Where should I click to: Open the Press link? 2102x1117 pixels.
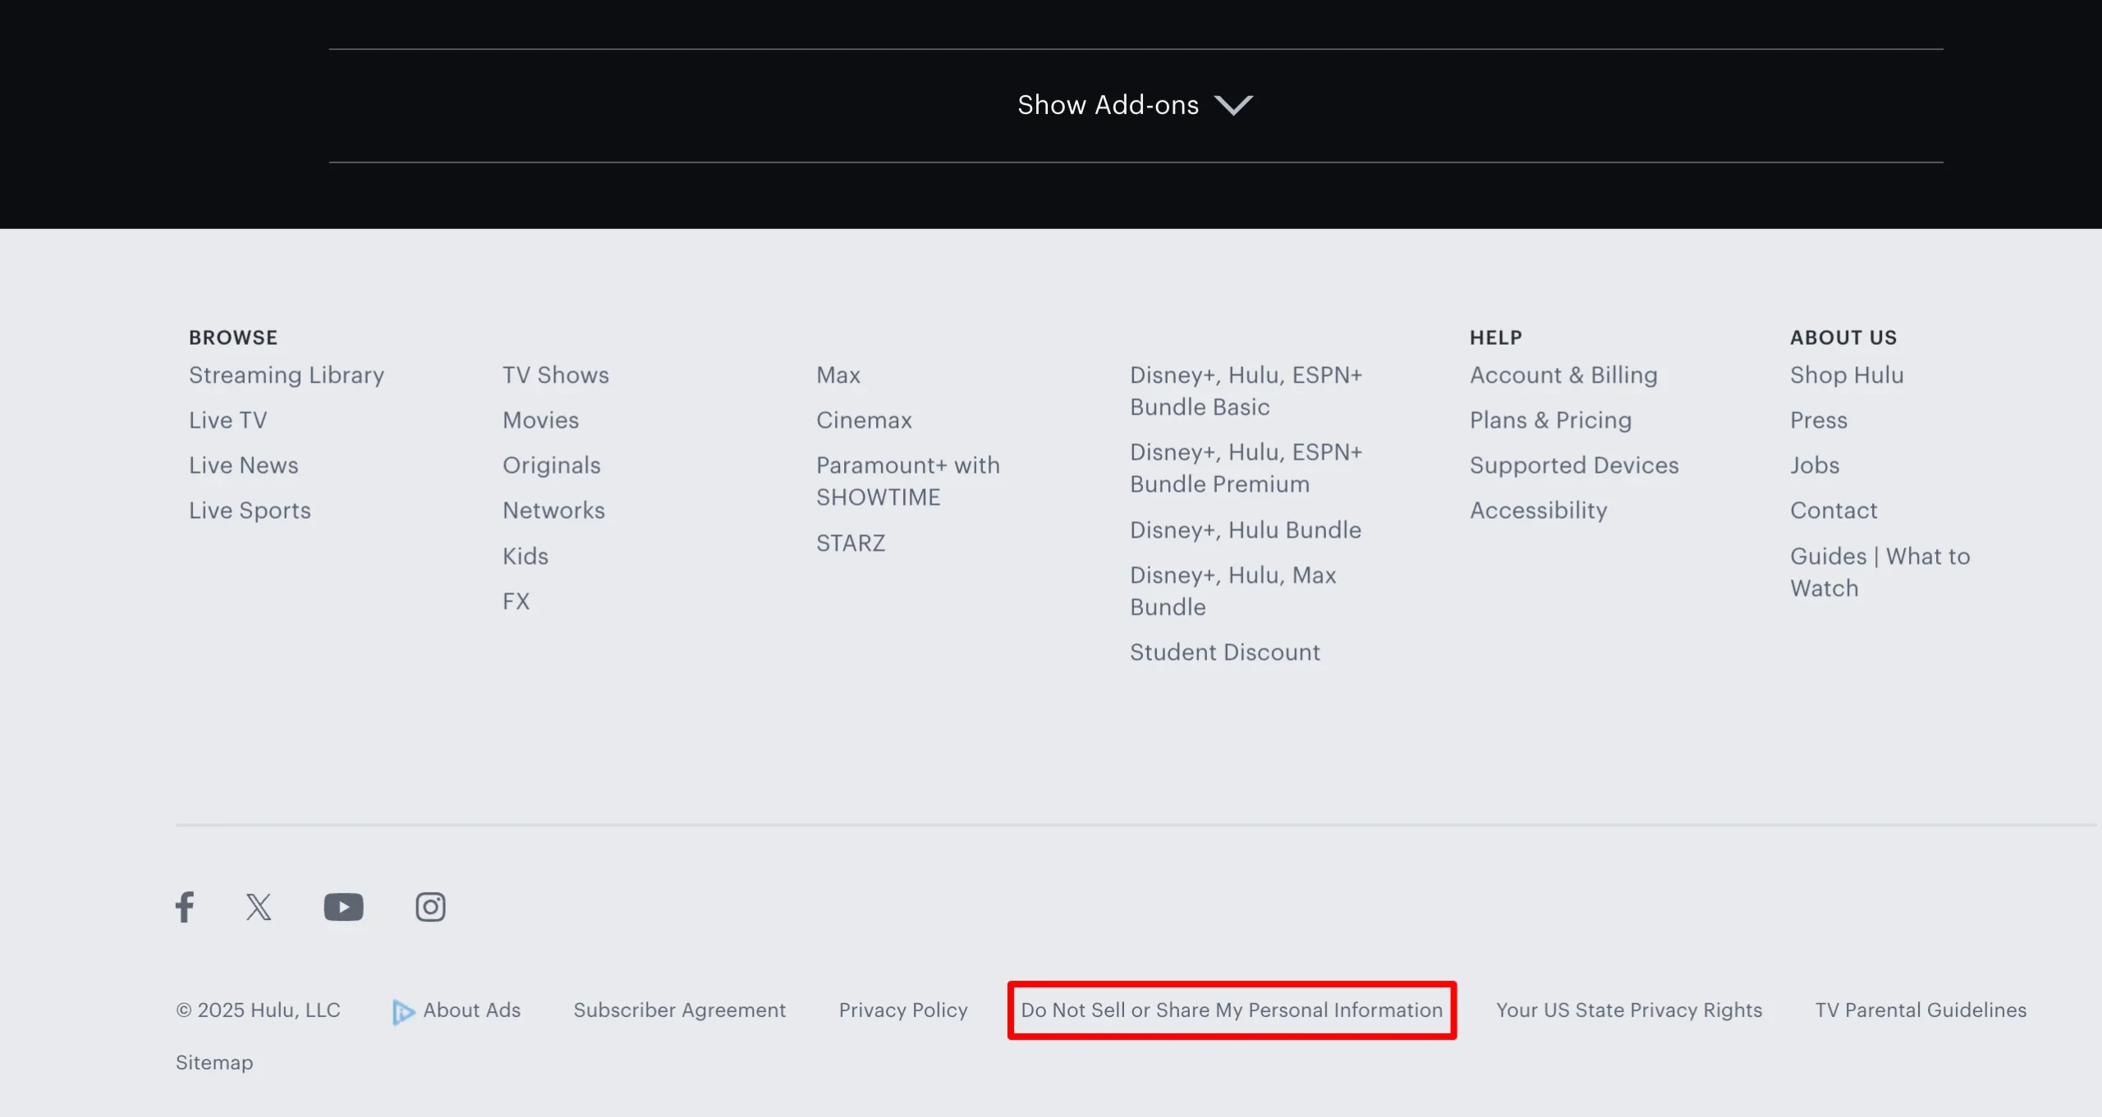[1819, 420]
